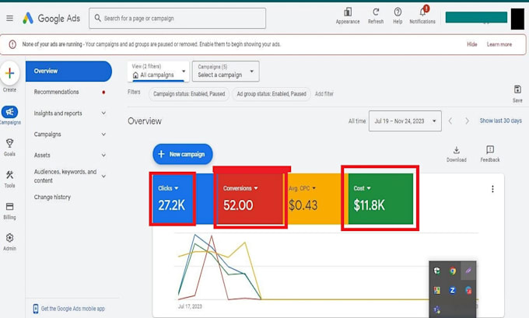529x318 pixels.
Task: Open the Select a campaign dropdown
Action: (x=226, y=72)
